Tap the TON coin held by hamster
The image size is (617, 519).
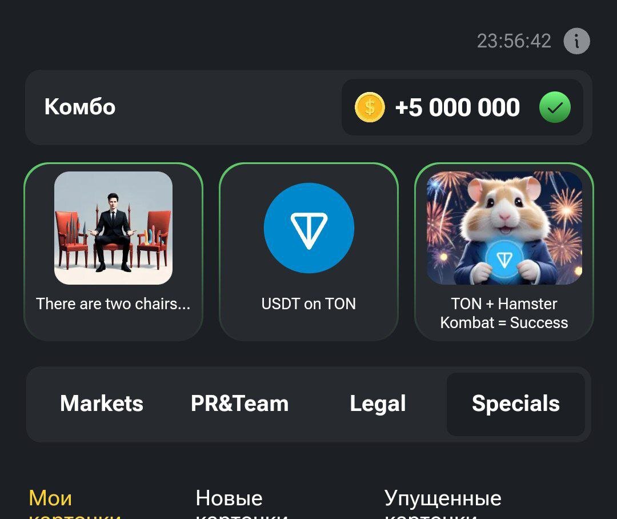click(x=504, y=259)
